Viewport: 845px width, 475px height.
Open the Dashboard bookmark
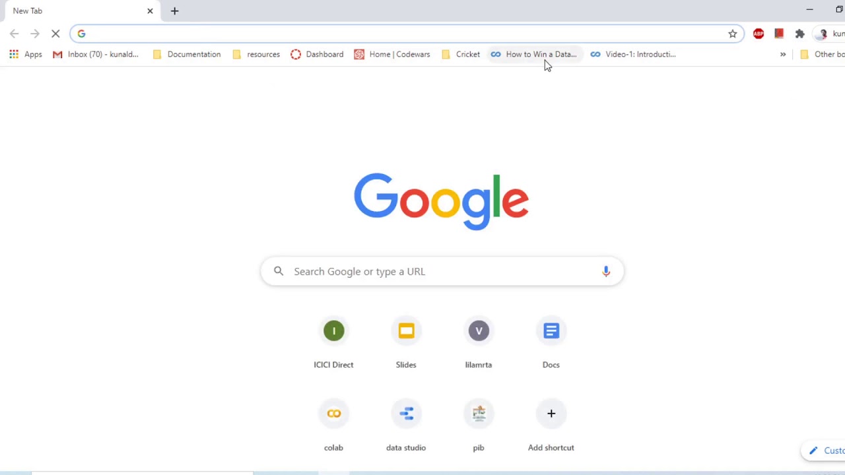click(x=317, y=54)
